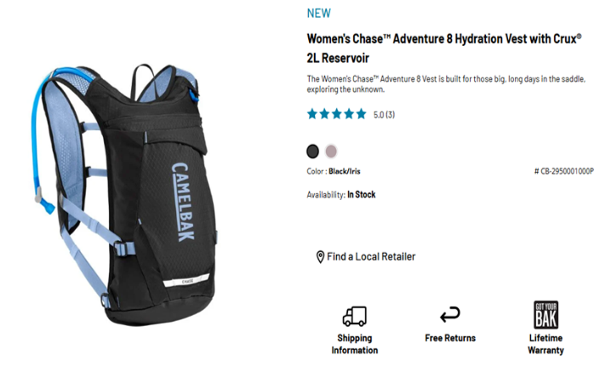Open the 5.0 (3) reviews count
The height and width of the screenshot is (378, 606).
(x=384, y=115)
